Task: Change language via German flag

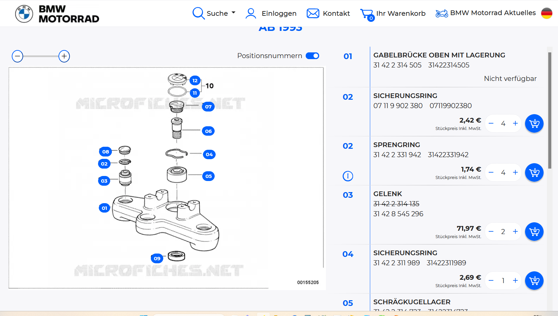Action: tap(547, 13)
